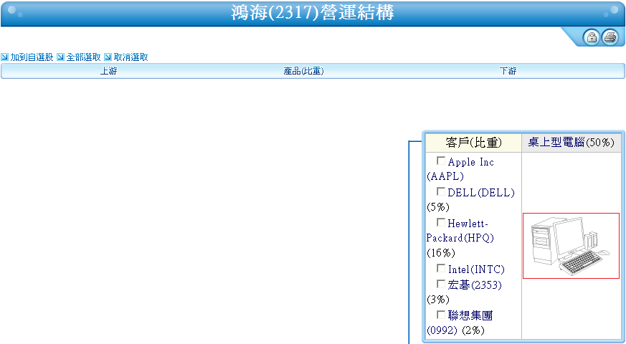Click the (5%) share value for DELL

pyautogui.click(x=438, y=207)
